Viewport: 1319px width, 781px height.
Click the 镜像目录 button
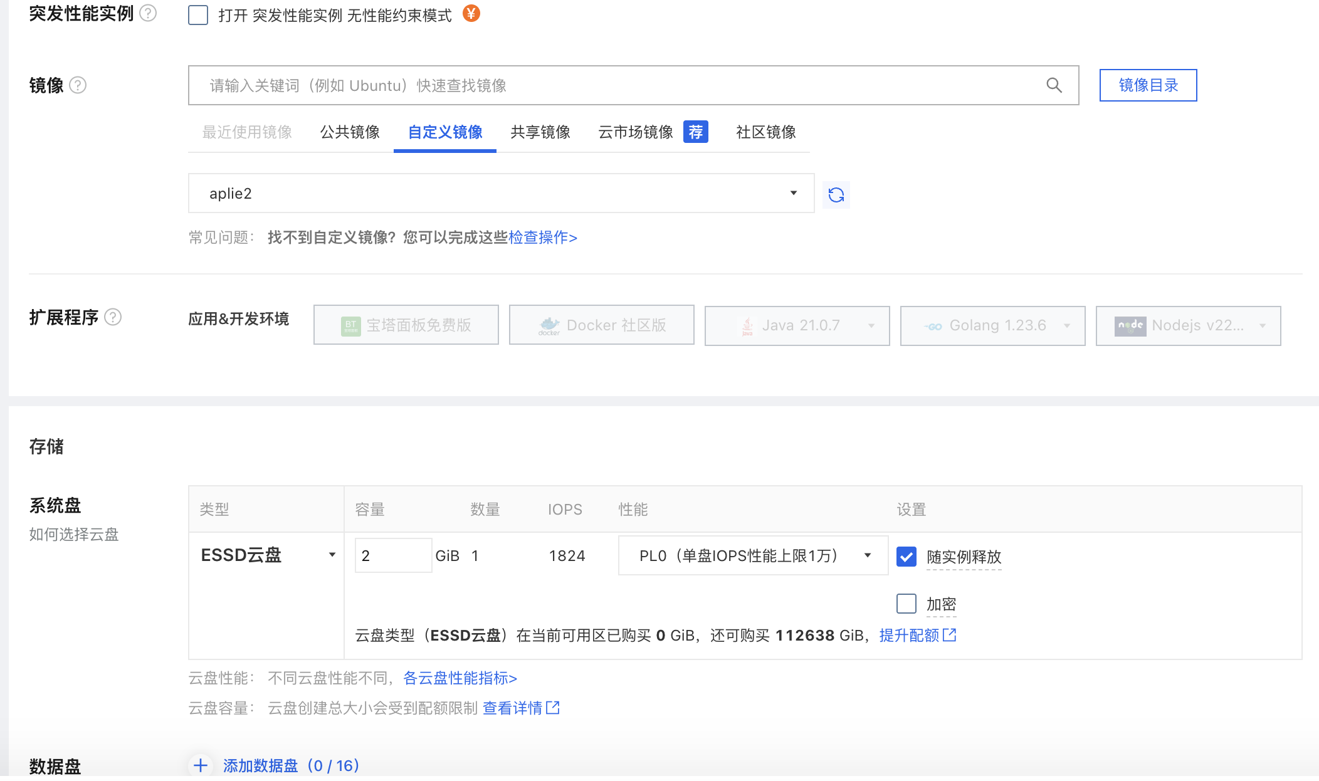tap(1148, 85)
